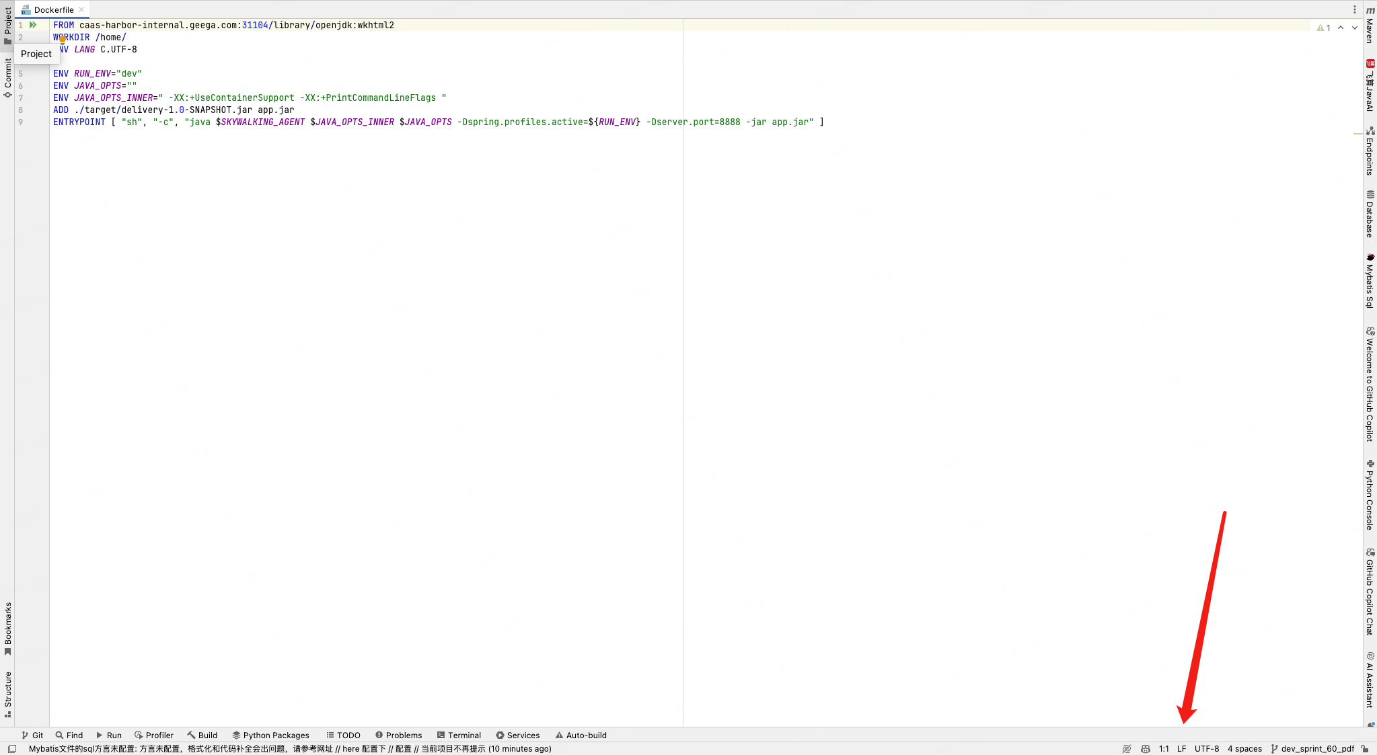Open the Database side panel
This screenshot has width=1377, height=755.
click(x=1370, y=214)
